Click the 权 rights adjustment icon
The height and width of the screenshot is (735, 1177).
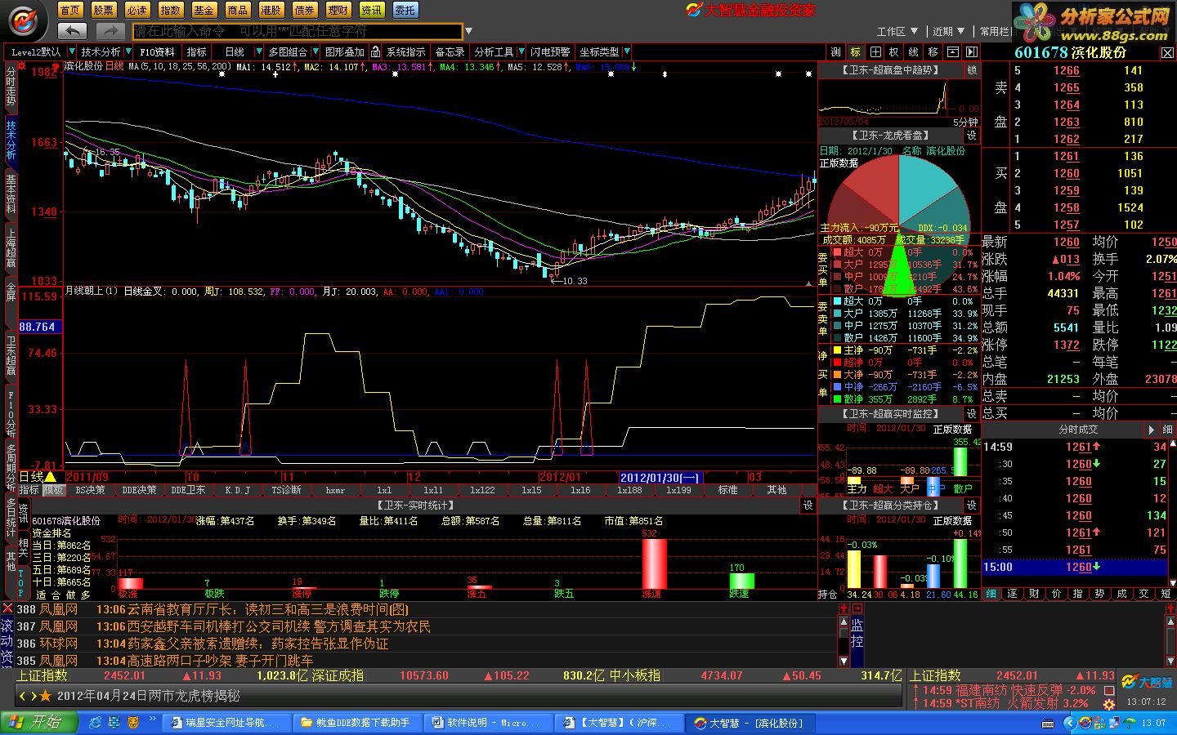(x=894, y=51)
